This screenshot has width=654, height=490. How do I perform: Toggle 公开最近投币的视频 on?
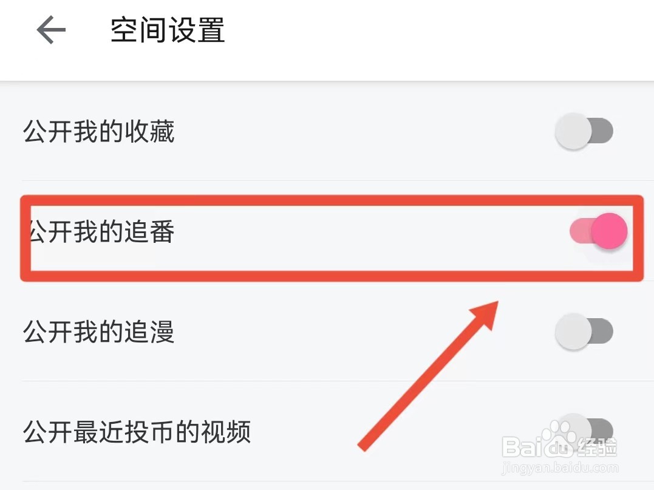pos(584,429)
